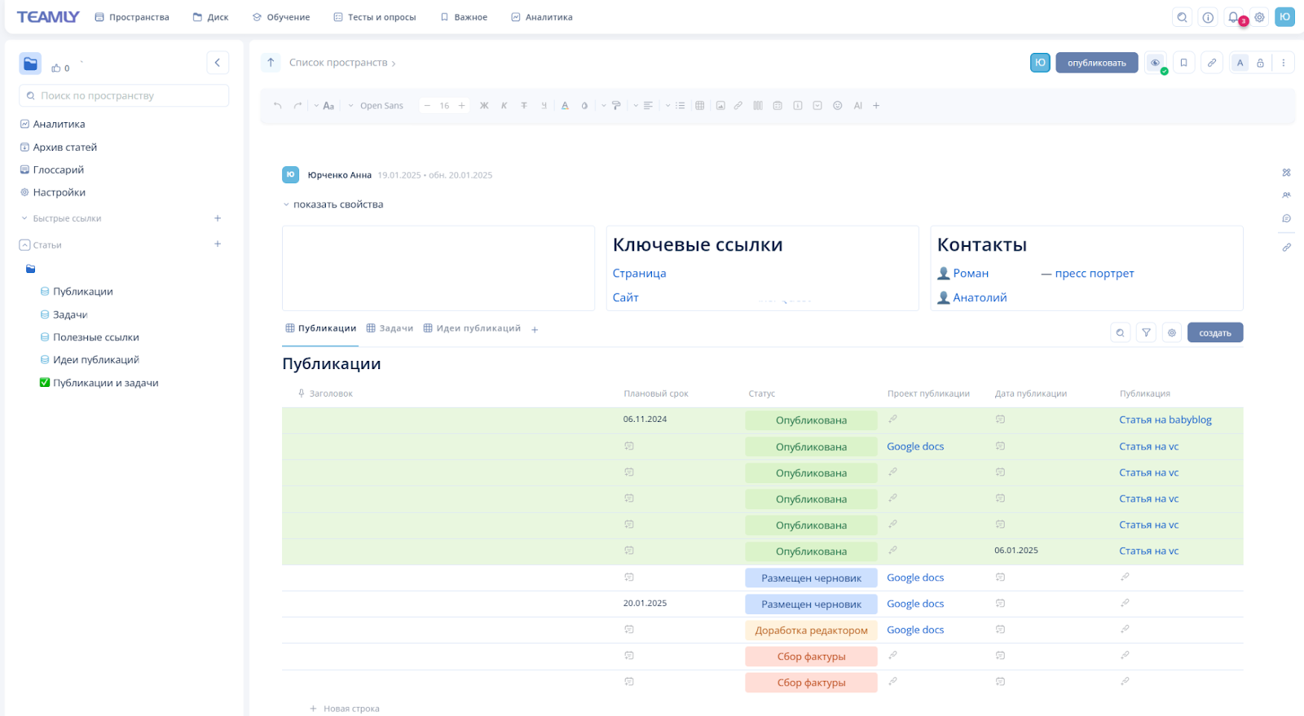Viewport: 1304px width, 716px height.
Task: Click the создать button
Action: (x=1215, y=332)
